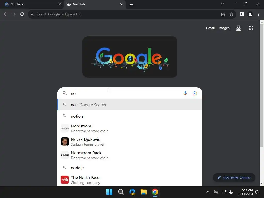Click Novak Djokovic photo thumbnail
Image resolution: width=264 pixels, height=198 pixels.
pyautogui.click(x=65, y=142)
